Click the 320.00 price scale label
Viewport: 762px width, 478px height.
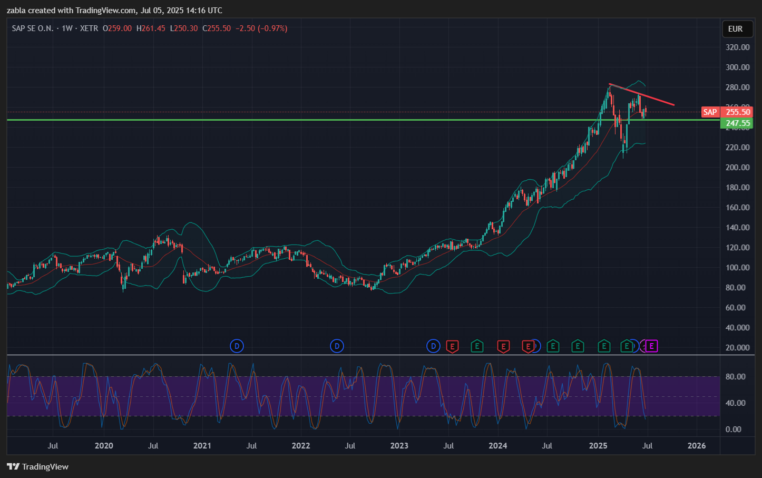click(738, 47)
